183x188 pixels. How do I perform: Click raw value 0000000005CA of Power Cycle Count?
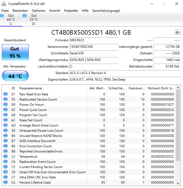tap(163, 110)
